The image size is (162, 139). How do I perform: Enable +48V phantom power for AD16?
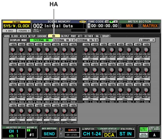tap(147, 45)
